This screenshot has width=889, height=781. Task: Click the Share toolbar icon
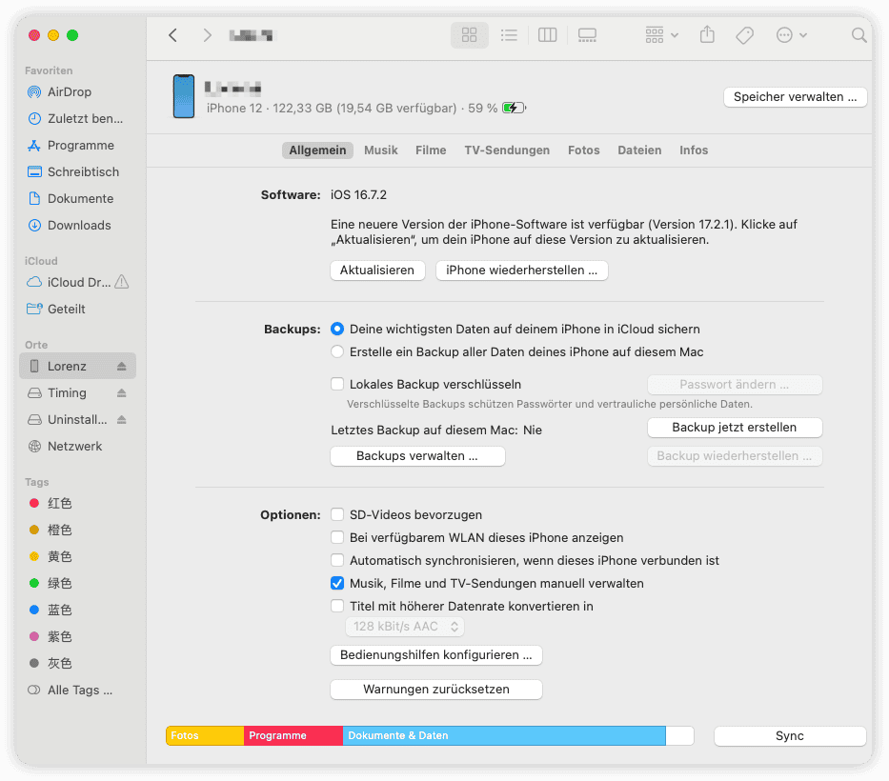coord(707,35)
